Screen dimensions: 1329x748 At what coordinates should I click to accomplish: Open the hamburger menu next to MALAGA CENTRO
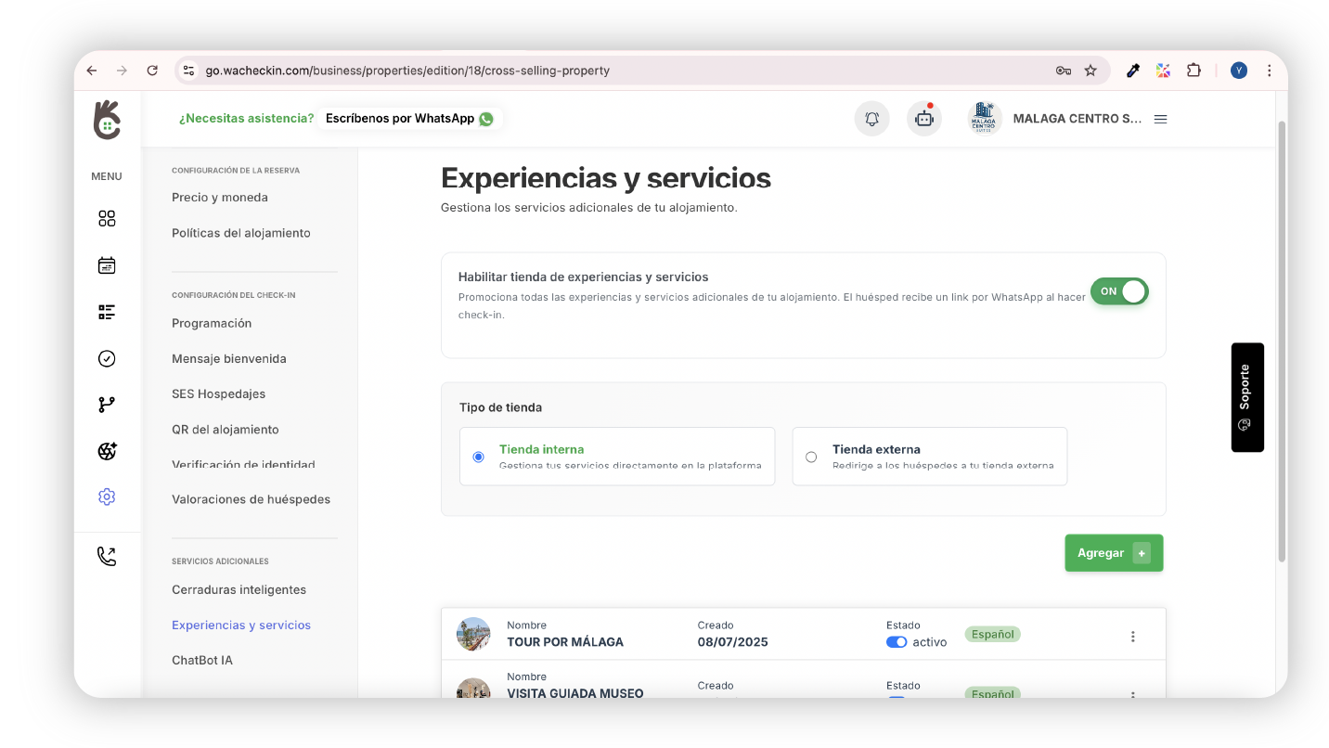click(x=1160, y=119)
